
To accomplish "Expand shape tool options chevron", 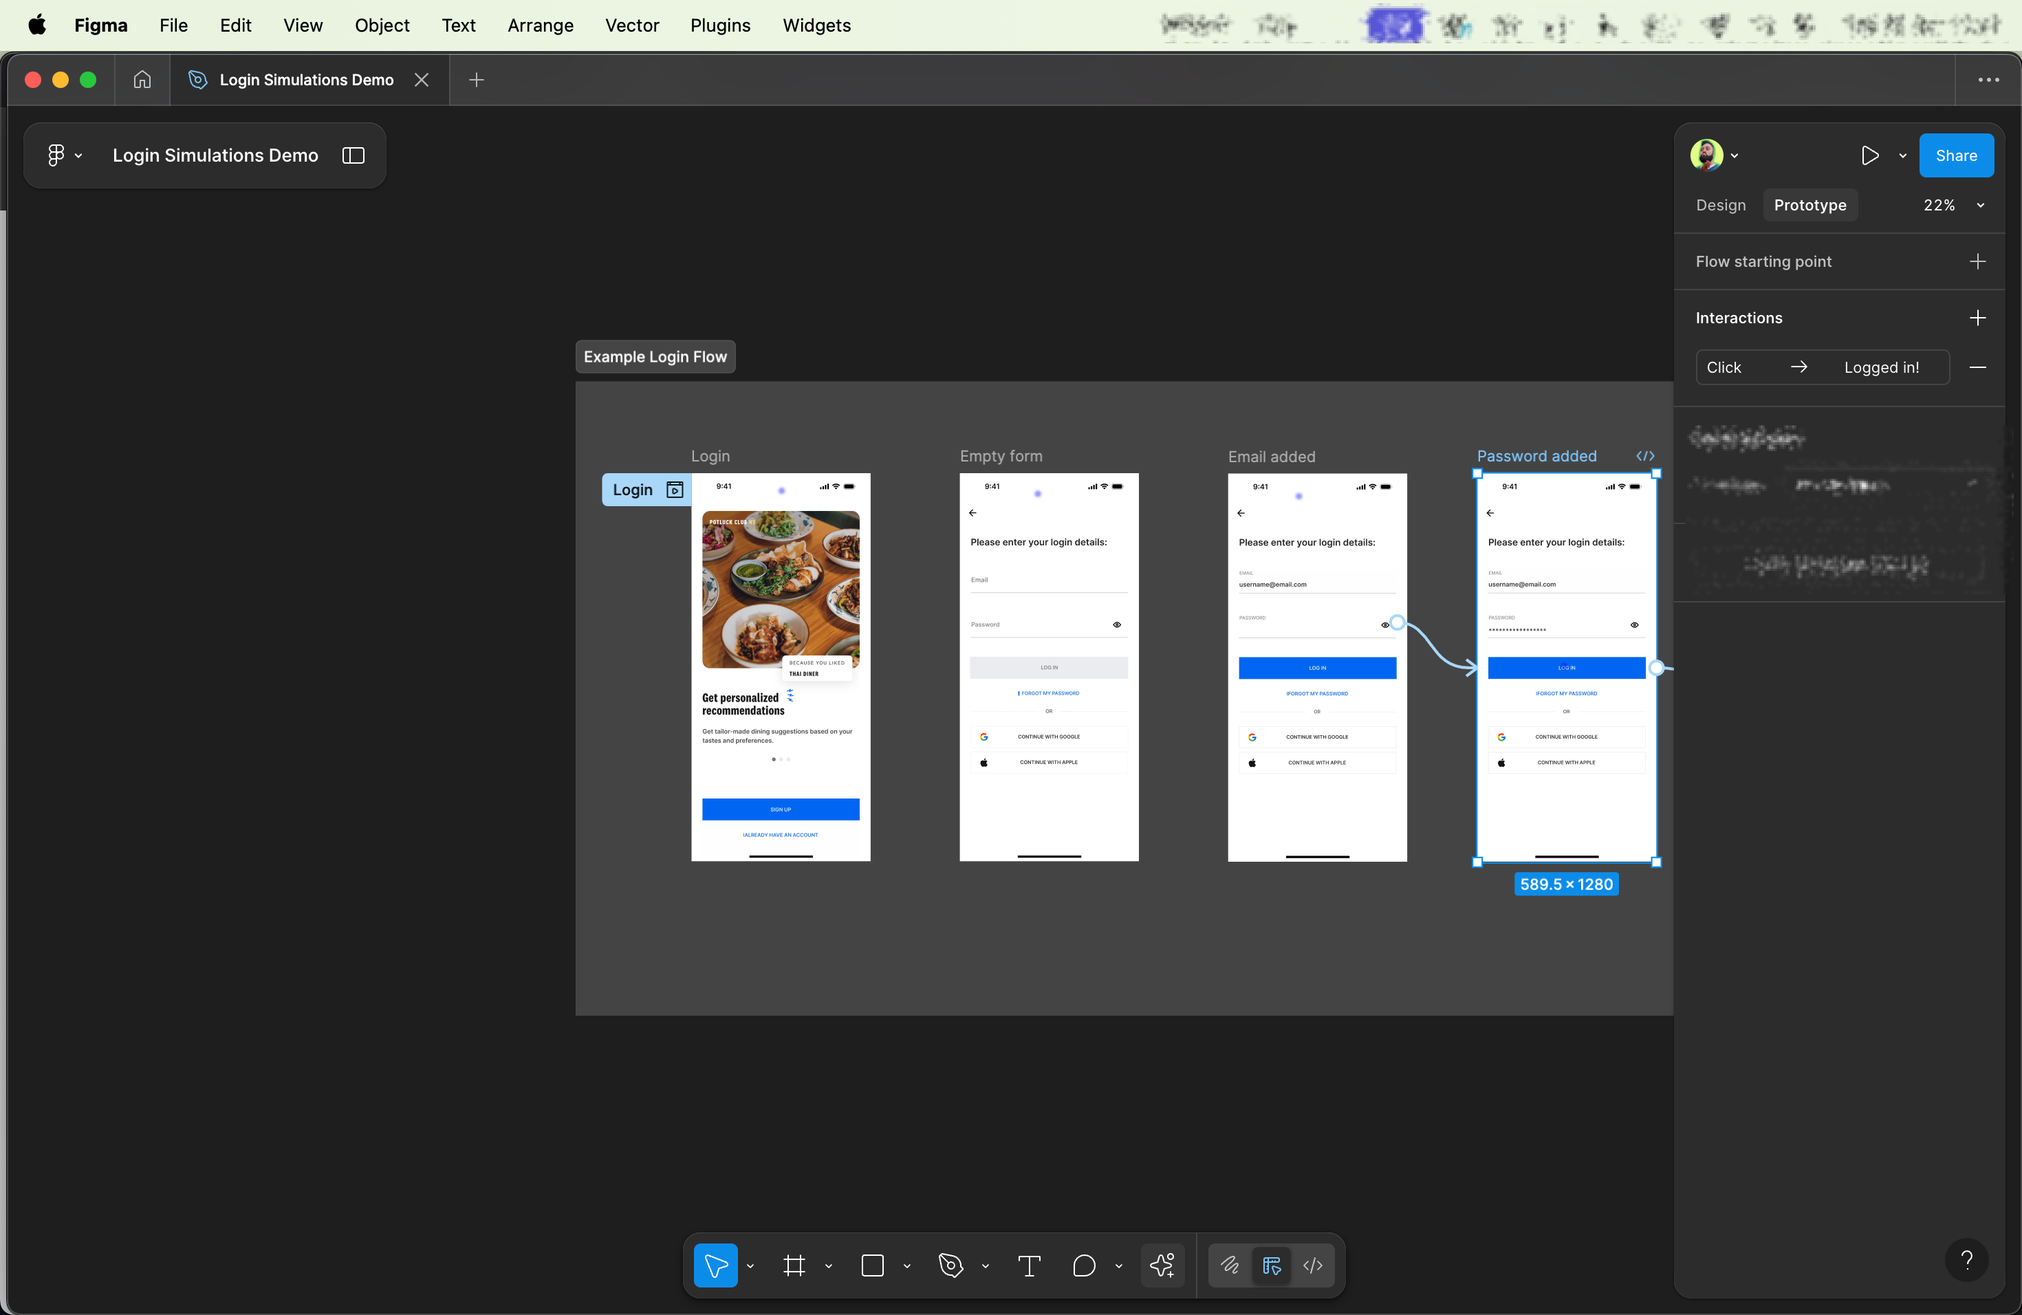I will tap(906, 1265).
